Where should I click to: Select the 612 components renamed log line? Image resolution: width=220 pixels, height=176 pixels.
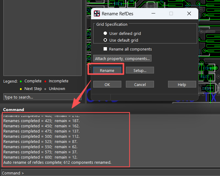pyautogui.click(x=57, y=162)
